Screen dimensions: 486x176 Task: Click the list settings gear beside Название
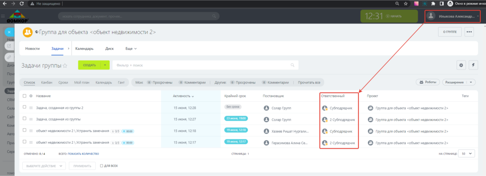(31, 96)
